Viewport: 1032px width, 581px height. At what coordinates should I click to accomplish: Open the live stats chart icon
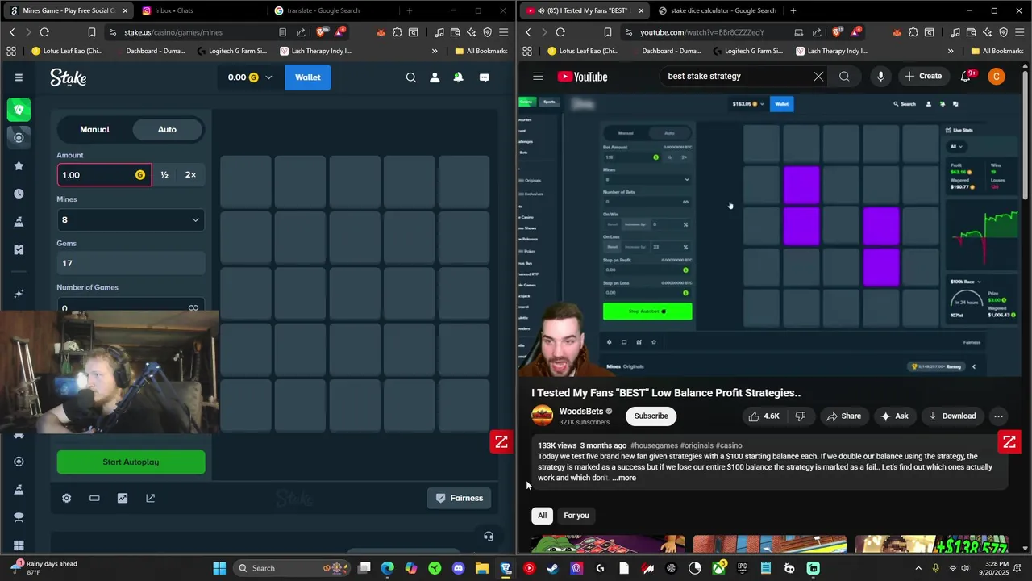(123, 498)
